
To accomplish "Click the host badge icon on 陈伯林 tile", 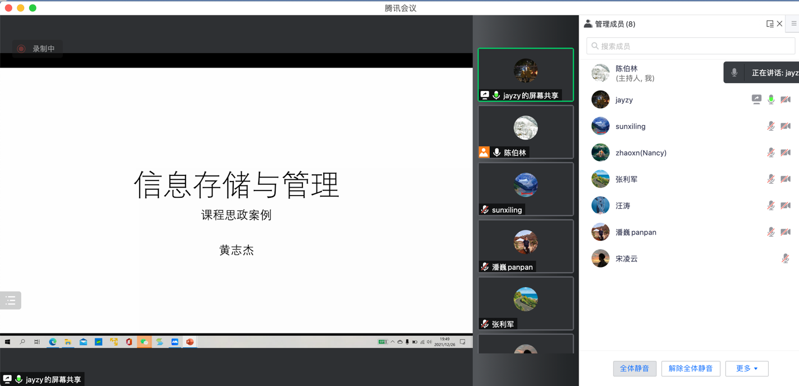I will pos(484,153).
